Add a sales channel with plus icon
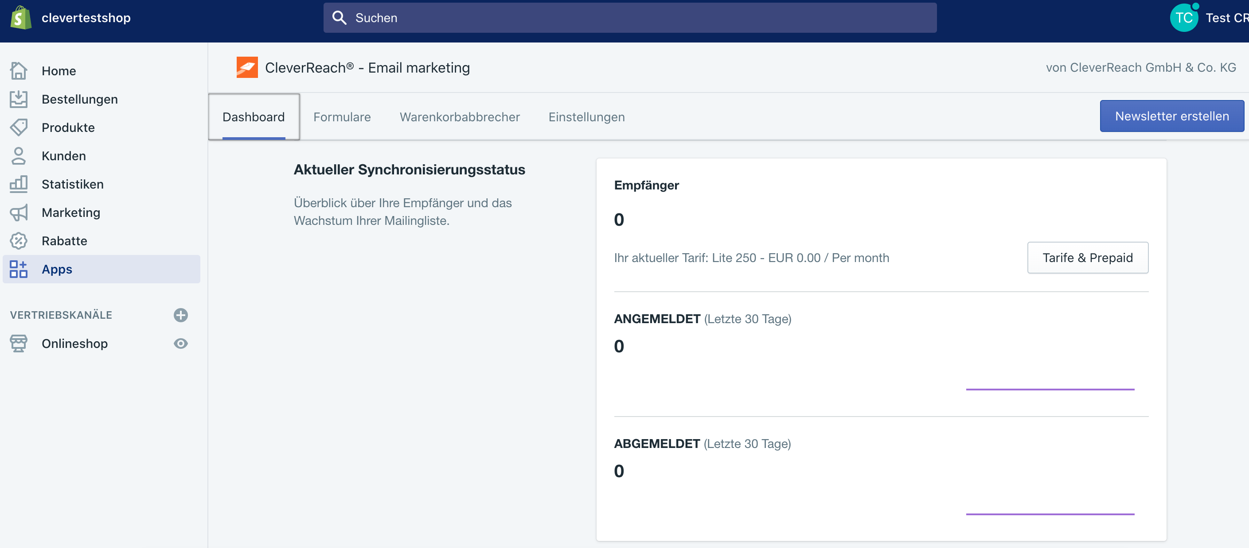Image resolution: width=1249 pixels, height=548 pixels. pyautogui.click(x=181, y=315)
